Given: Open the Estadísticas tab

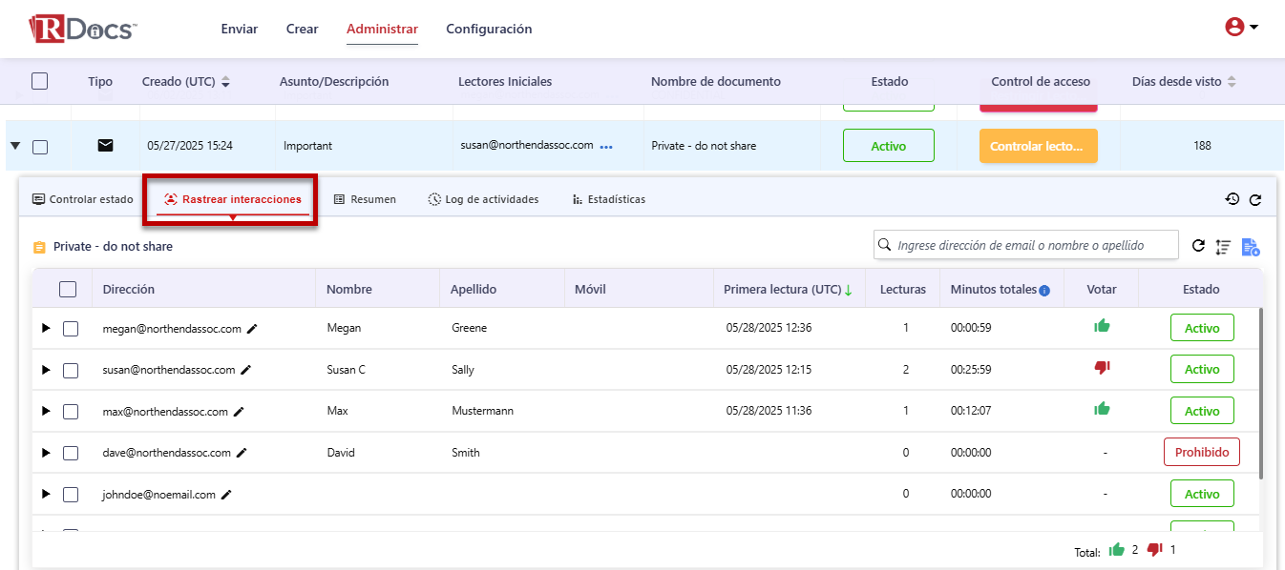Looking at the screenshot, I should (608, 199).
